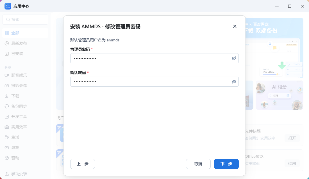The image size is (309, 179).
Task: Open the 驱动 drivers category
Action: point(6,158)
